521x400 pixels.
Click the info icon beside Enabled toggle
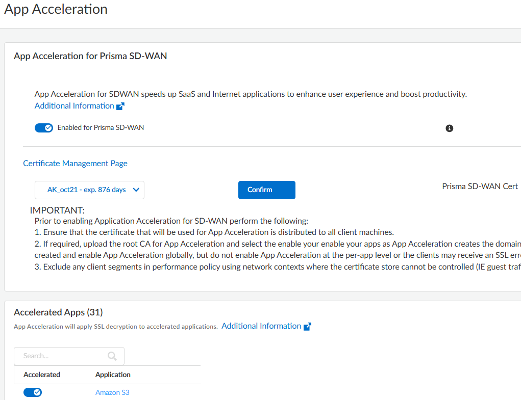(449, 128)
